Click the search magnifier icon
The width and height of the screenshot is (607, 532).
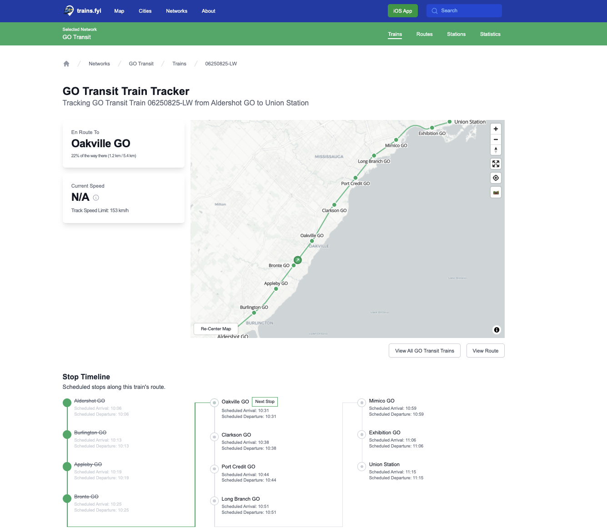coord(435,11)
